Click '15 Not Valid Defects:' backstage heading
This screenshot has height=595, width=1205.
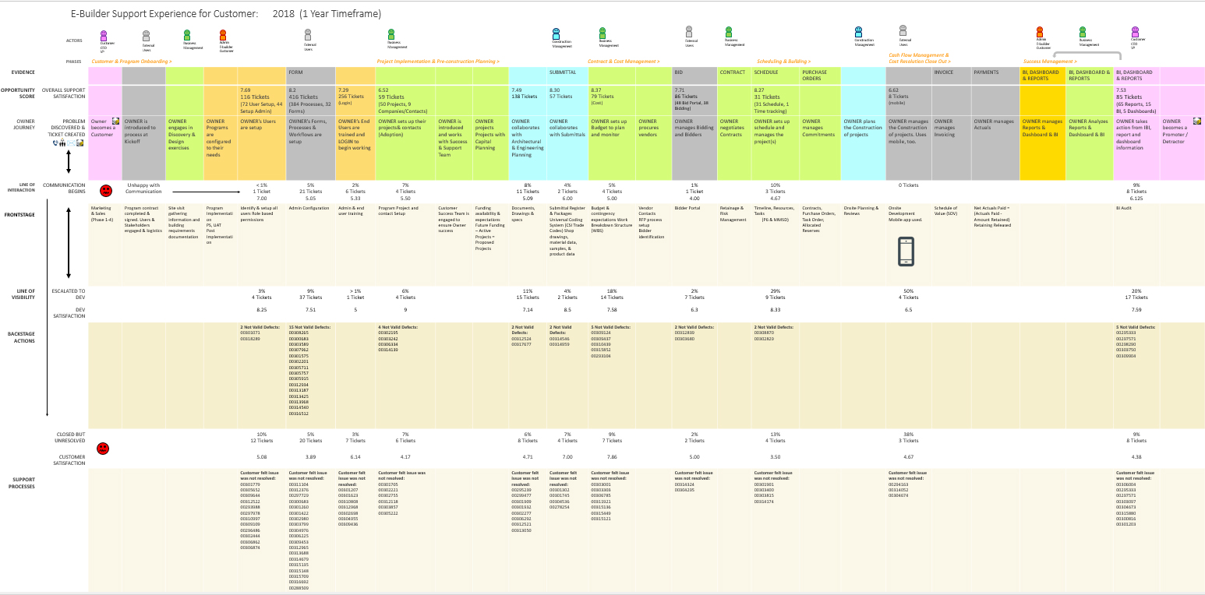[309, 327]
